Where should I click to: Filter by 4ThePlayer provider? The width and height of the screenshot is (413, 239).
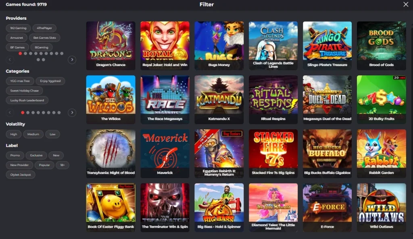coord(44,28)
